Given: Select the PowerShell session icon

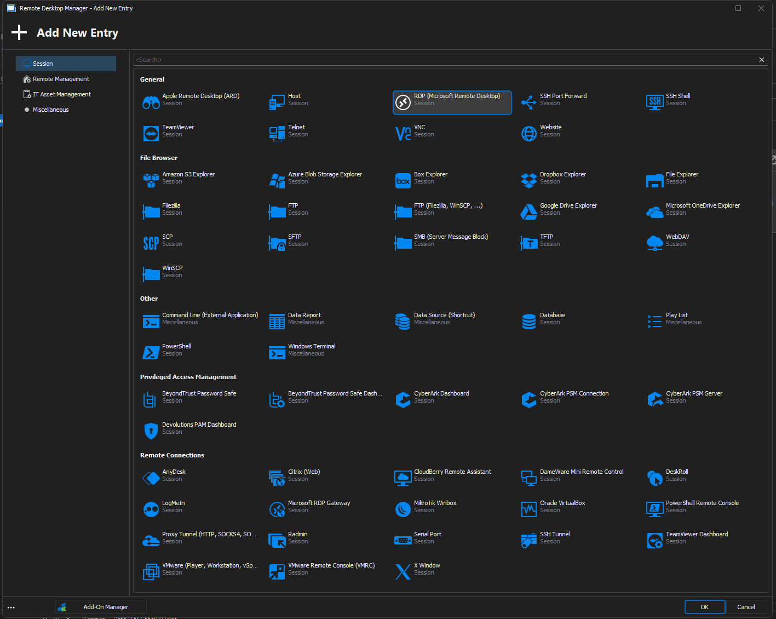Looking at the screenshot, I should click(x=151, y=353).
